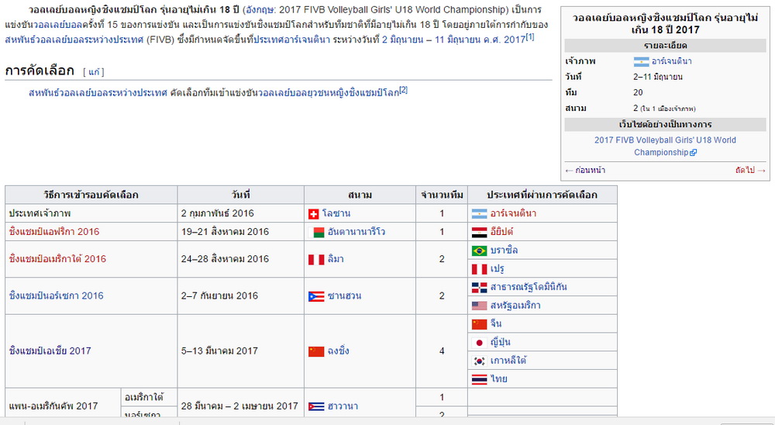Click the Brazil flag icon in table
Image resolution: width=775 pixels, height=425 pixels.
point(479,251)
